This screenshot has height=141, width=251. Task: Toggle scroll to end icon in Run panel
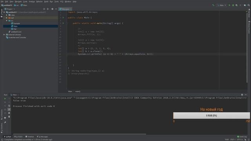pos(9,109)
